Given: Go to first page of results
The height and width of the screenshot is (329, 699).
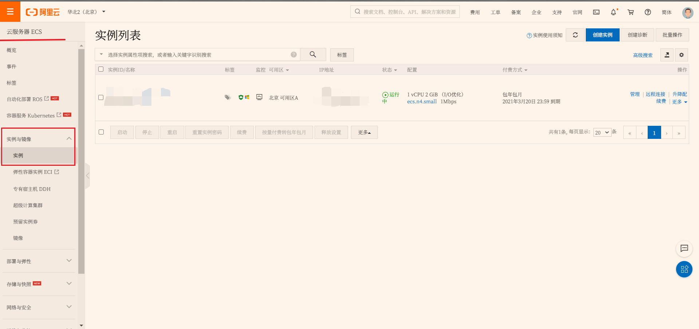Looking at the screenshot, I should (629, 133).
